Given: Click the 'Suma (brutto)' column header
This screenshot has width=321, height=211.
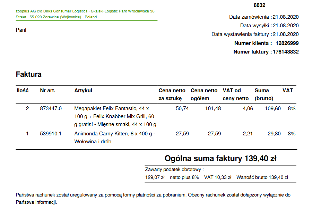Looking at the screenshot, I should (x=264, y=94).
